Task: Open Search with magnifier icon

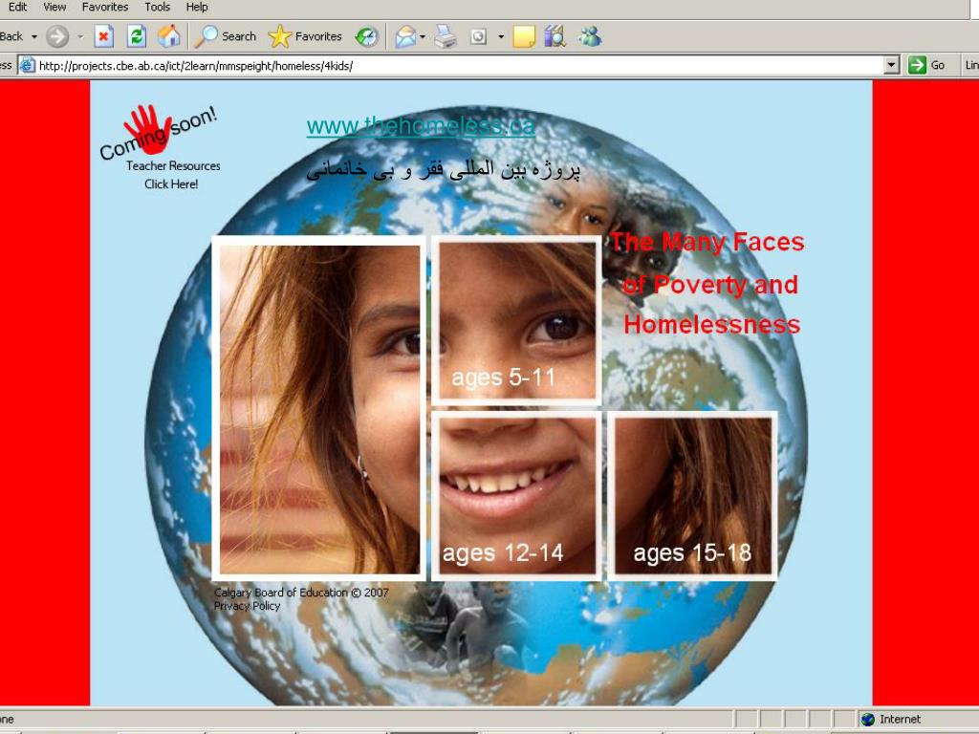Action: pyautogui.click(x=226, y=36)
